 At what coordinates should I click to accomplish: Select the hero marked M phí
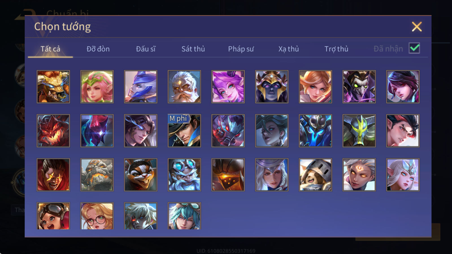(184, 131)
